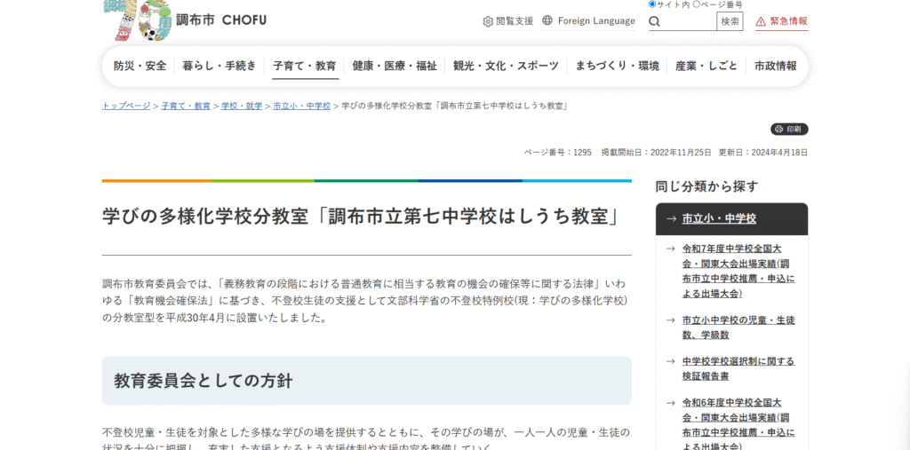Open the 暮らし・手続き menu
This screenshot has width=910, height=450.
click(x=220, y=66)
